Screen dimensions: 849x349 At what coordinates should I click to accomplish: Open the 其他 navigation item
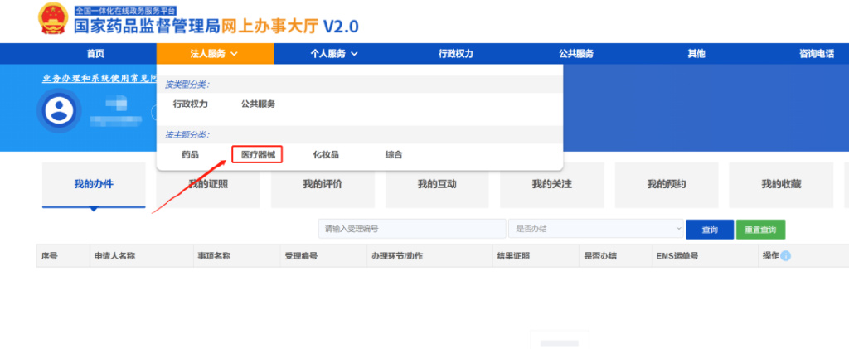tap(696, 54)
